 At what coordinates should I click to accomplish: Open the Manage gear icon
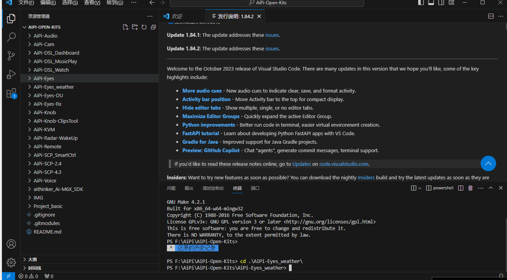click(11, 262)
